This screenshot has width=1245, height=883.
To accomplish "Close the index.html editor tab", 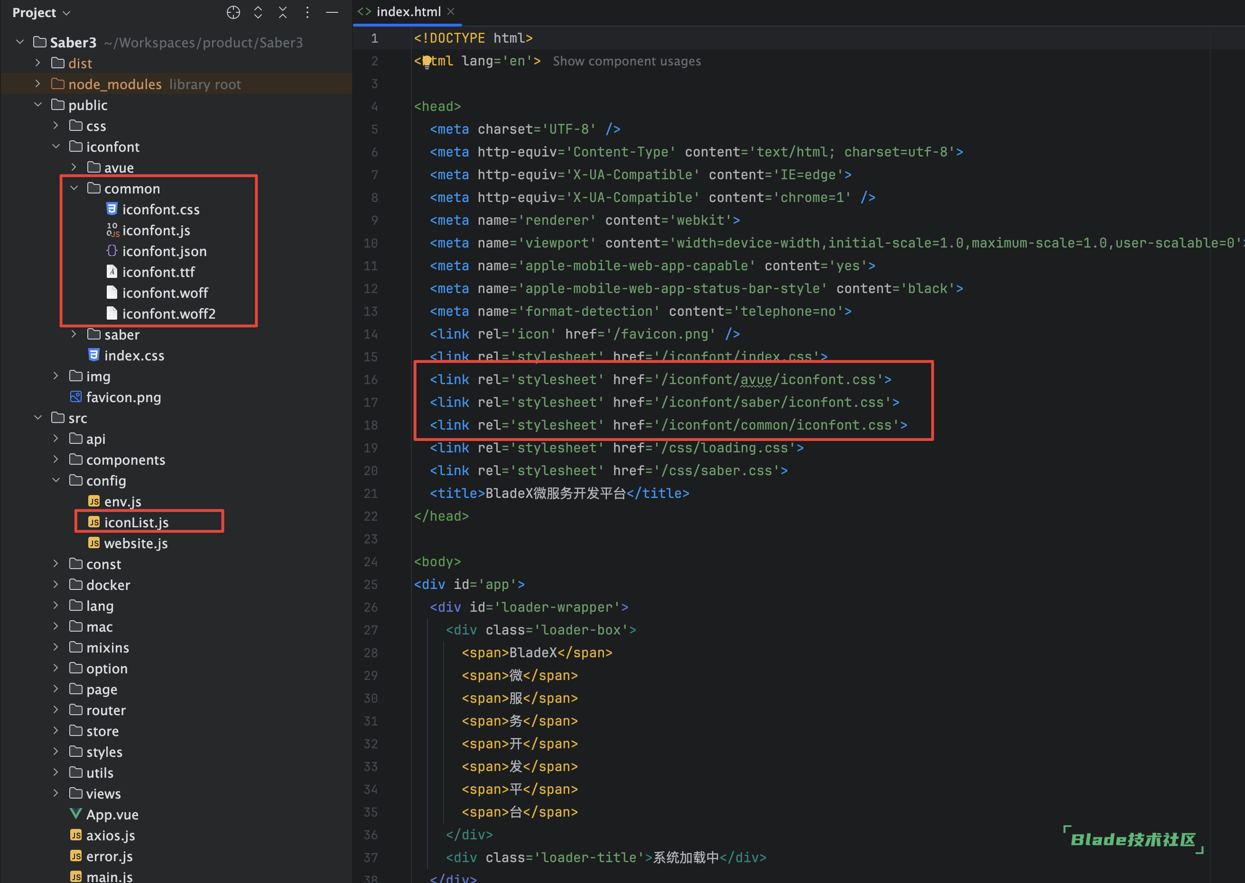I will pos(451,11).
